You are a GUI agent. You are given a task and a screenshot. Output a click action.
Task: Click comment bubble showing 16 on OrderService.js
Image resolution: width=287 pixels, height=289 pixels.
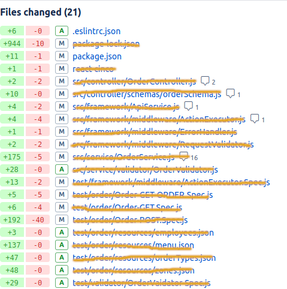tap(184, 156)
